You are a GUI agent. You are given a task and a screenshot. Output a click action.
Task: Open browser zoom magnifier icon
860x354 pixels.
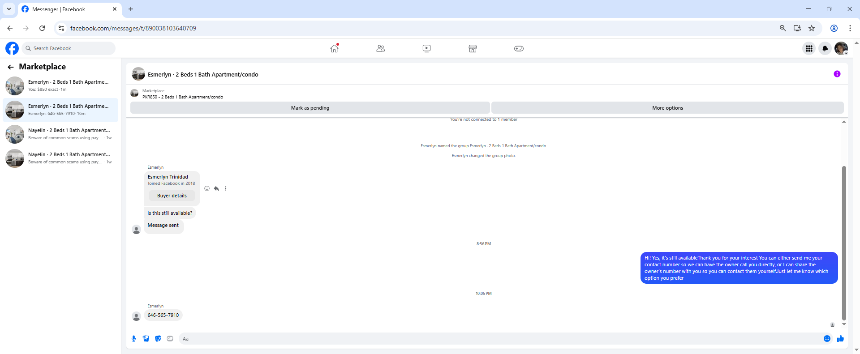click(x=783, y=28)
